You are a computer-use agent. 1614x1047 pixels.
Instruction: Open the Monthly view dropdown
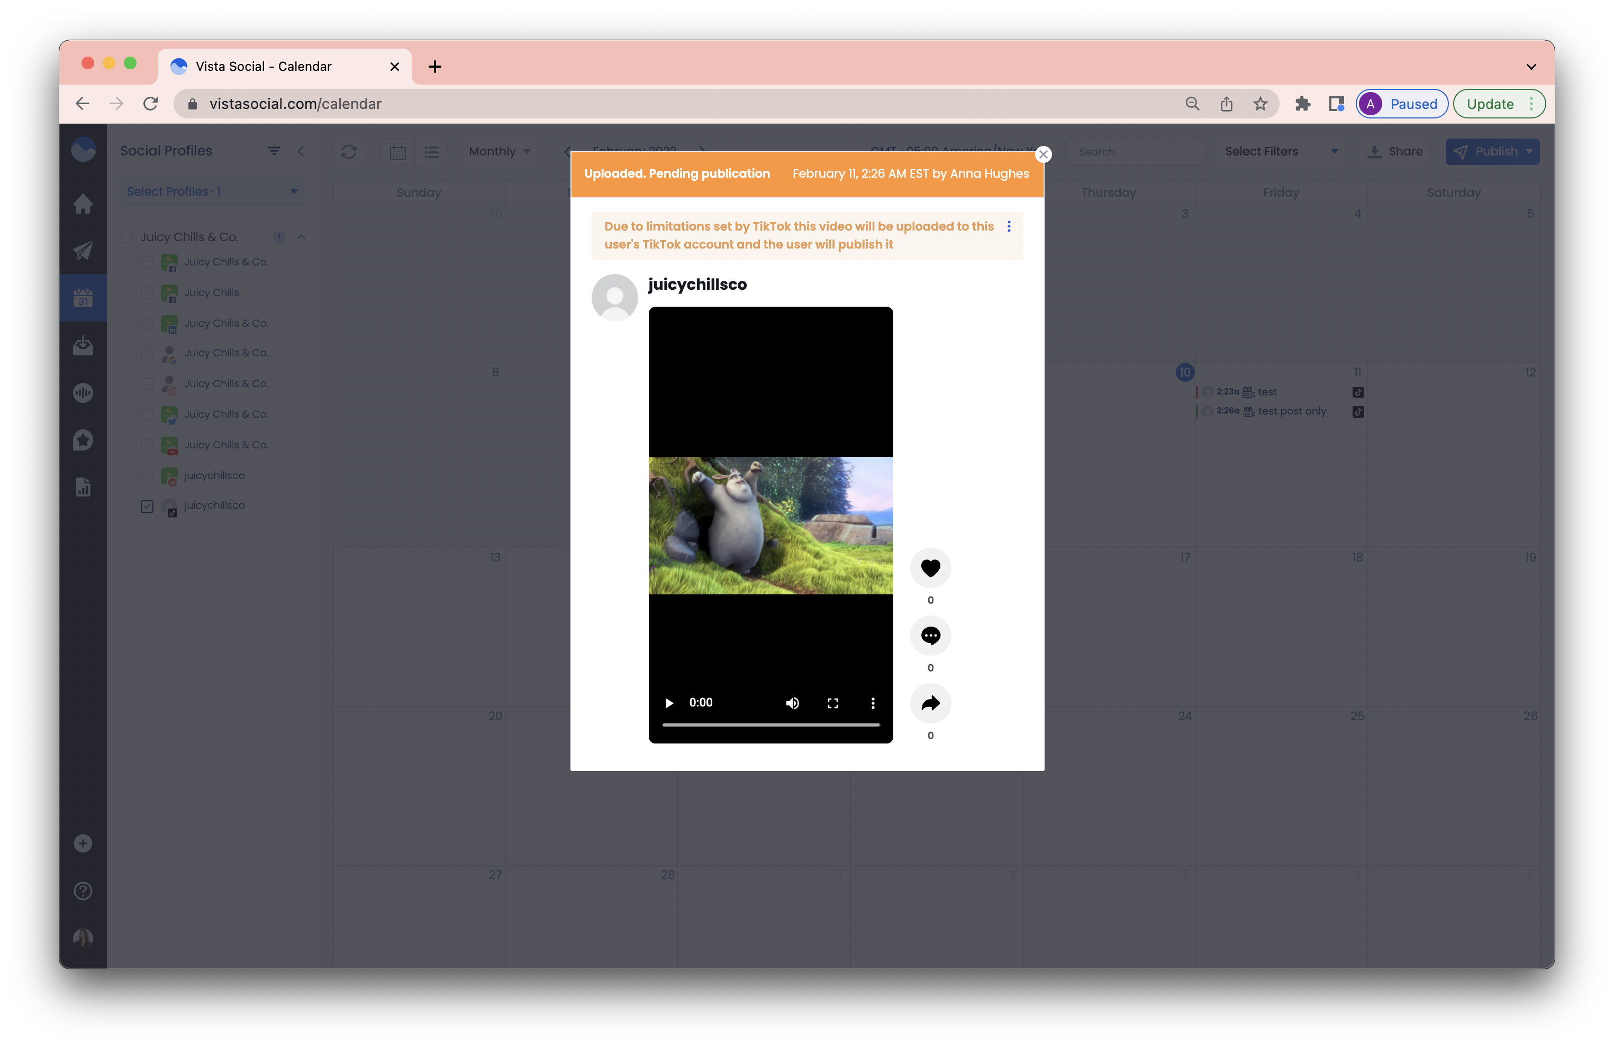[500, 152]
